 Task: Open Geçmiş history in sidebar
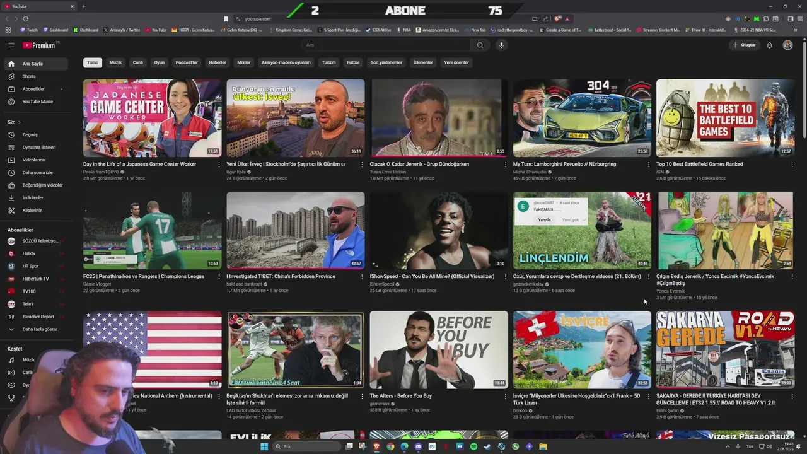coord(36,134)
